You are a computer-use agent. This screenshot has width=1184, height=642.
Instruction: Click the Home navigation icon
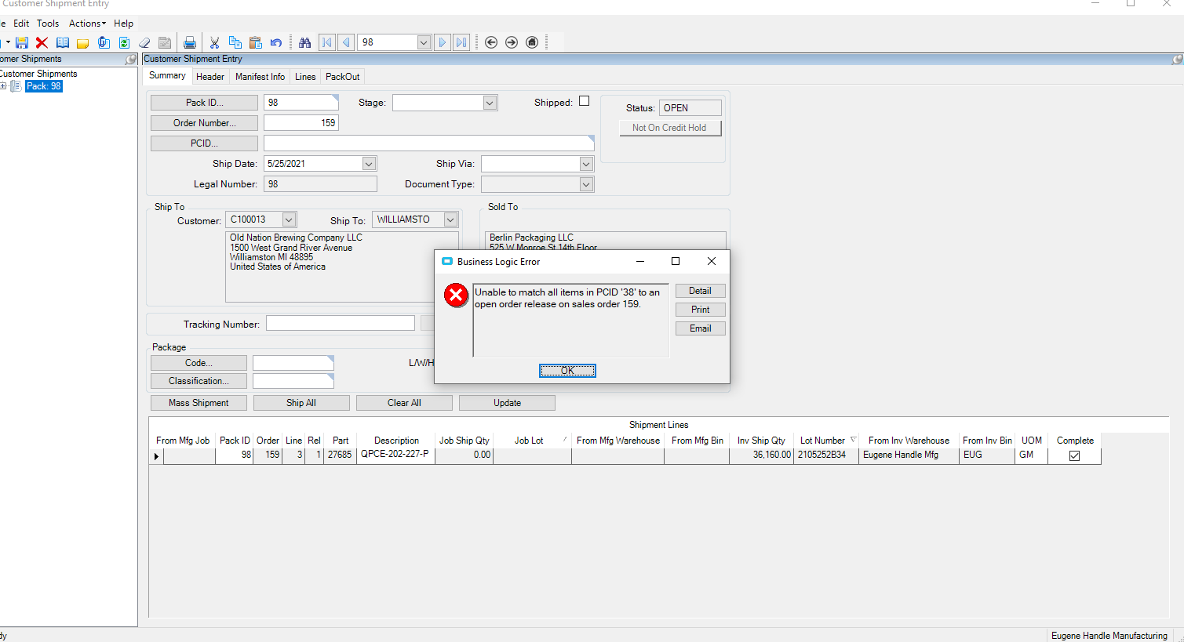532,42
